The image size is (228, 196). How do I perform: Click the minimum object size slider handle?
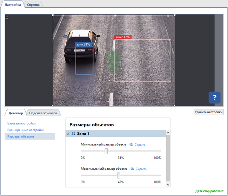106,151
